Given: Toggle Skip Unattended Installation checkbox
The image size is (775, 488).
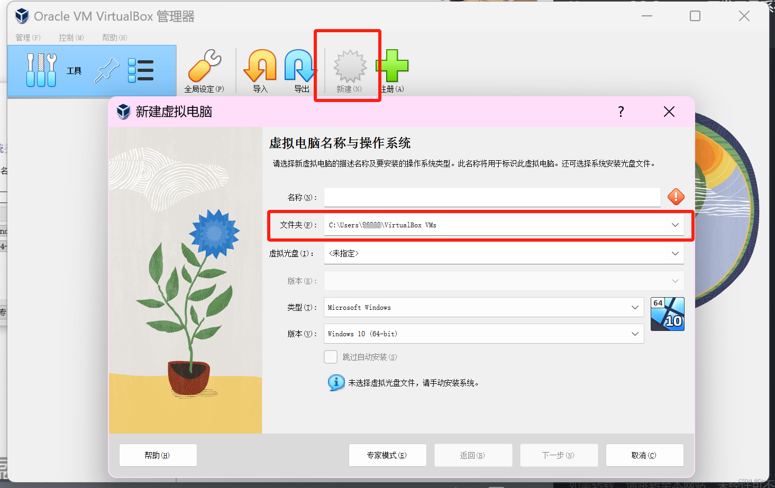Looking at the screenshot, I should pos(331,357).
